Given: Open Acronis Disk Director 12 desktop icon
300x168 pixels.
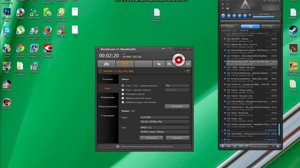Looking at the screenshot, I should click(x=34, y=33).
